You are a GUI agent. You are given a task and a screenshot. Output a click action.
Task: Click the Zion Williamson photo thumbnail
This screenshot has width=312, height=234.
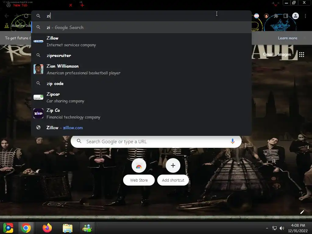pyautogui.click(x=38, y=69)
